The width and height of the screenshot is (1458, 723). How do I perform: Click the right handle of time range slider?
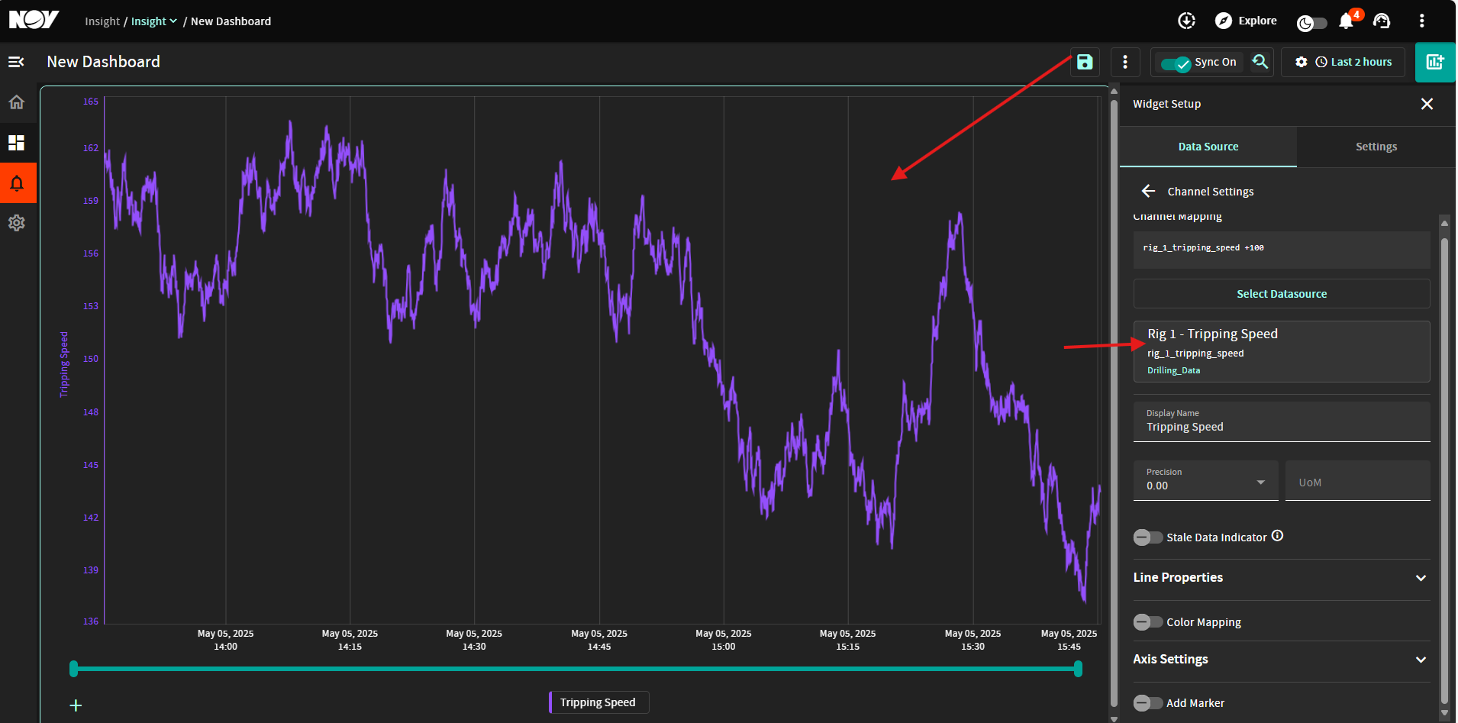click(1078, 670)
